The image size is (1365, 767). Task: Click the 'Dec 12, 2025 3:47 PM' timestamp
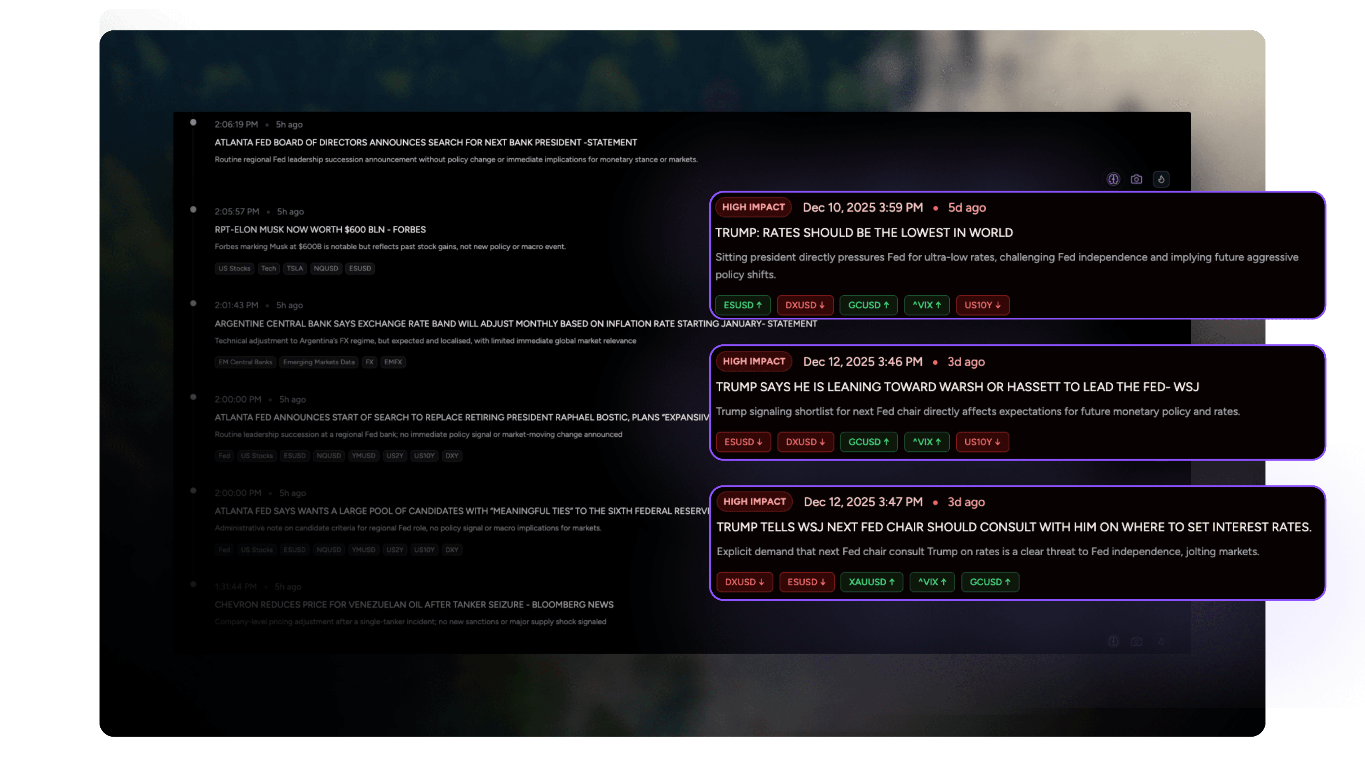[863, 502]
